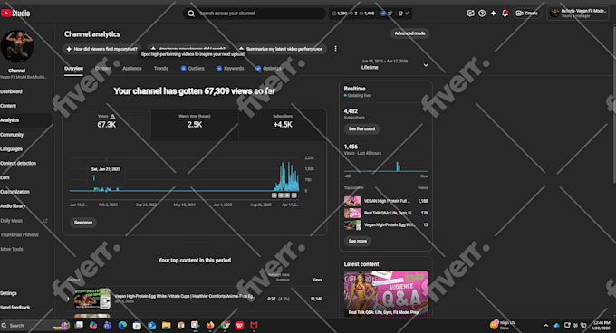
Task: Open File Explorer from the taskbar
Action: pyautogui.click(x=166, y=326)
